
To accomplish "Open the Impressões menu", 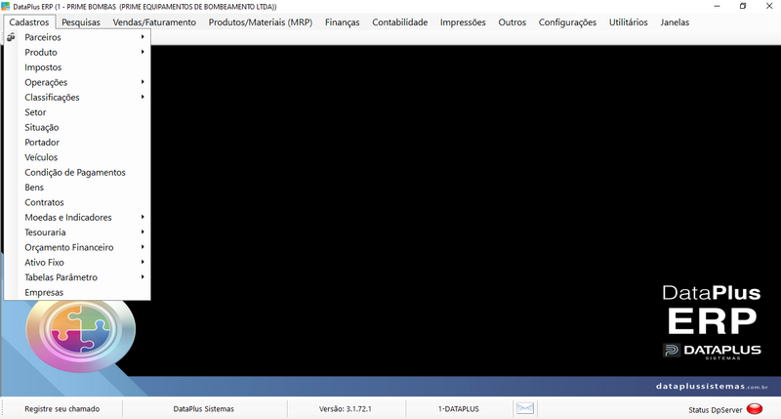I will pyautogui.click(x=463, y=22).
